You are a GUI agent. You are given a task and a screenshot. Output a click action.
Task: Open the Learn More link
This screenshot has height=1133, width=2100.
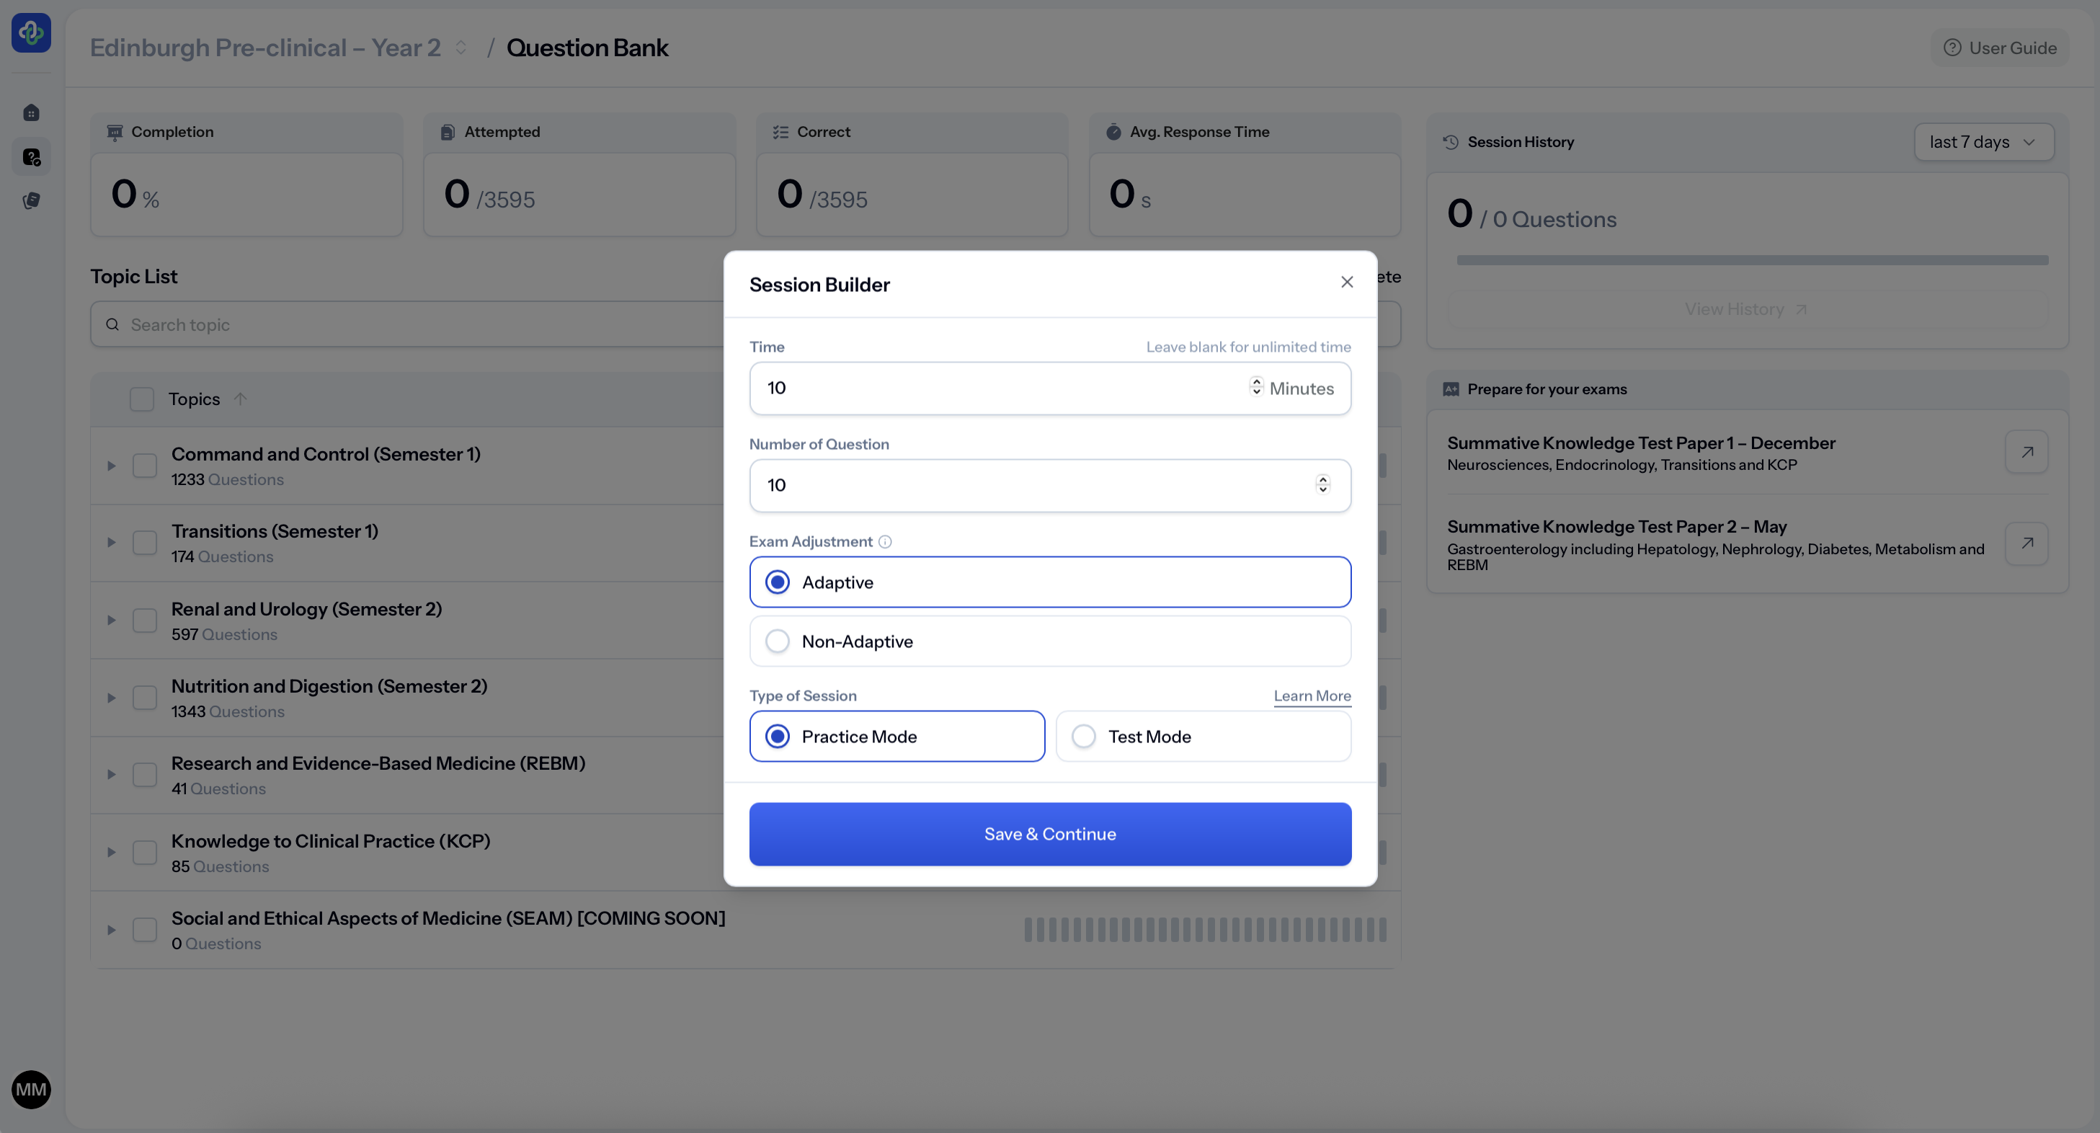tap(1312, 696)
